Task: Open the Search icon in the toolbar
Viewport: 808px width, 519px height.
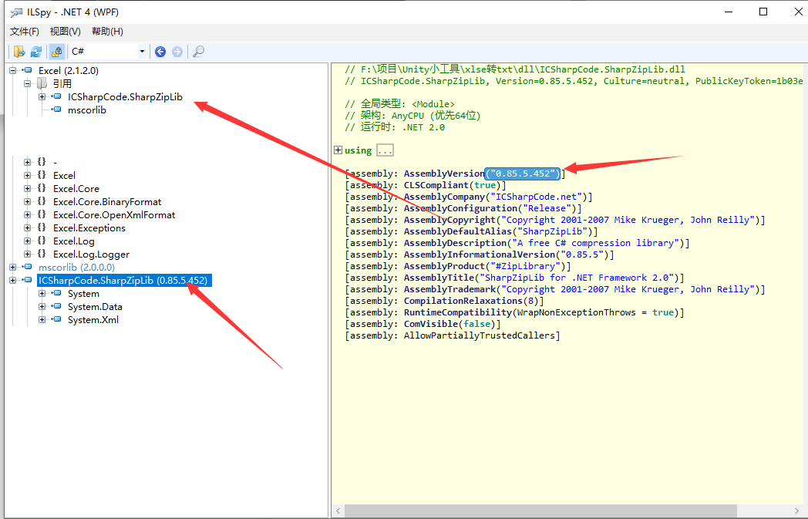Action: point(200,51)
